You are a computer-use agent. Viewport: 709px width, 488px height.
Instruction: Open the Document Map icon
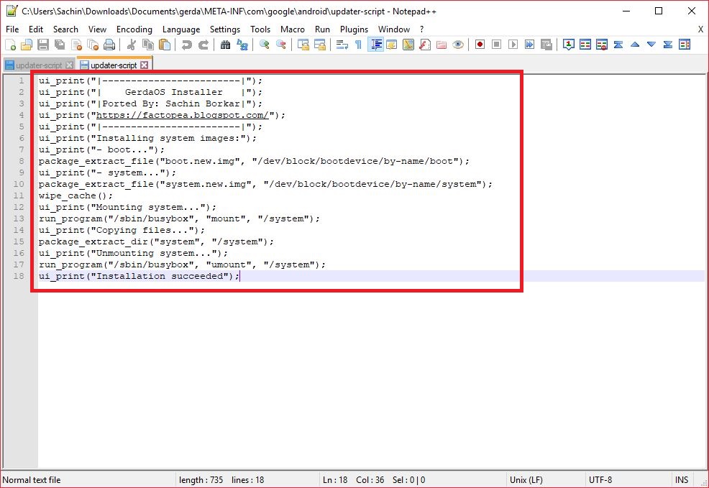coord(408,45)
